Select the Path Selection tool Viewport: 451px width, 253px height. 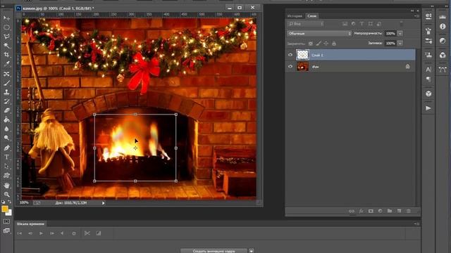pyautogui.click(x=6, y=167)
